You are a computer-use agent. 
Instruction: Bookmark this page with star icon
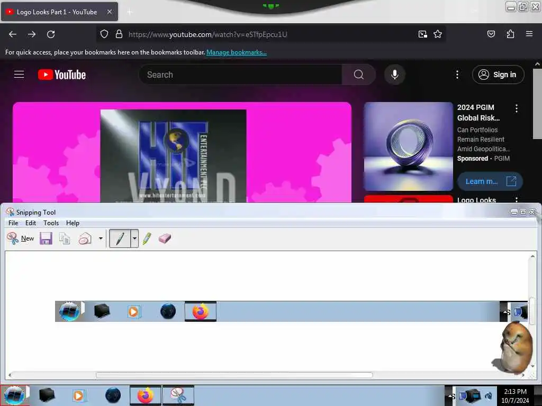coord(438,34)
